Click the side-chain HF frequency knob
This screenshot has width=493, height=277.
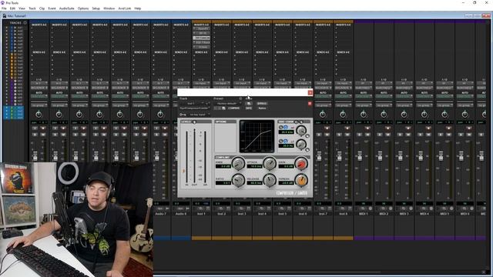click(301, 130)
